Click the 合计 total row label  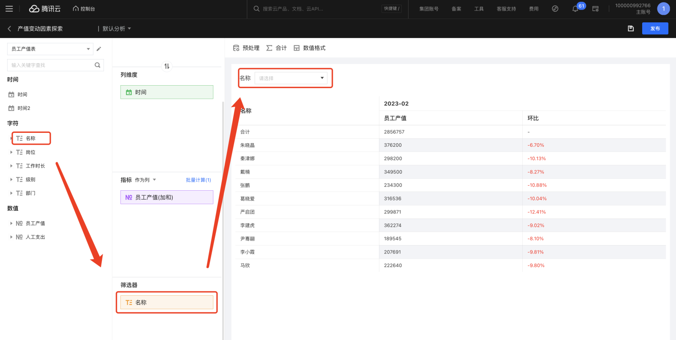[245, 132]
